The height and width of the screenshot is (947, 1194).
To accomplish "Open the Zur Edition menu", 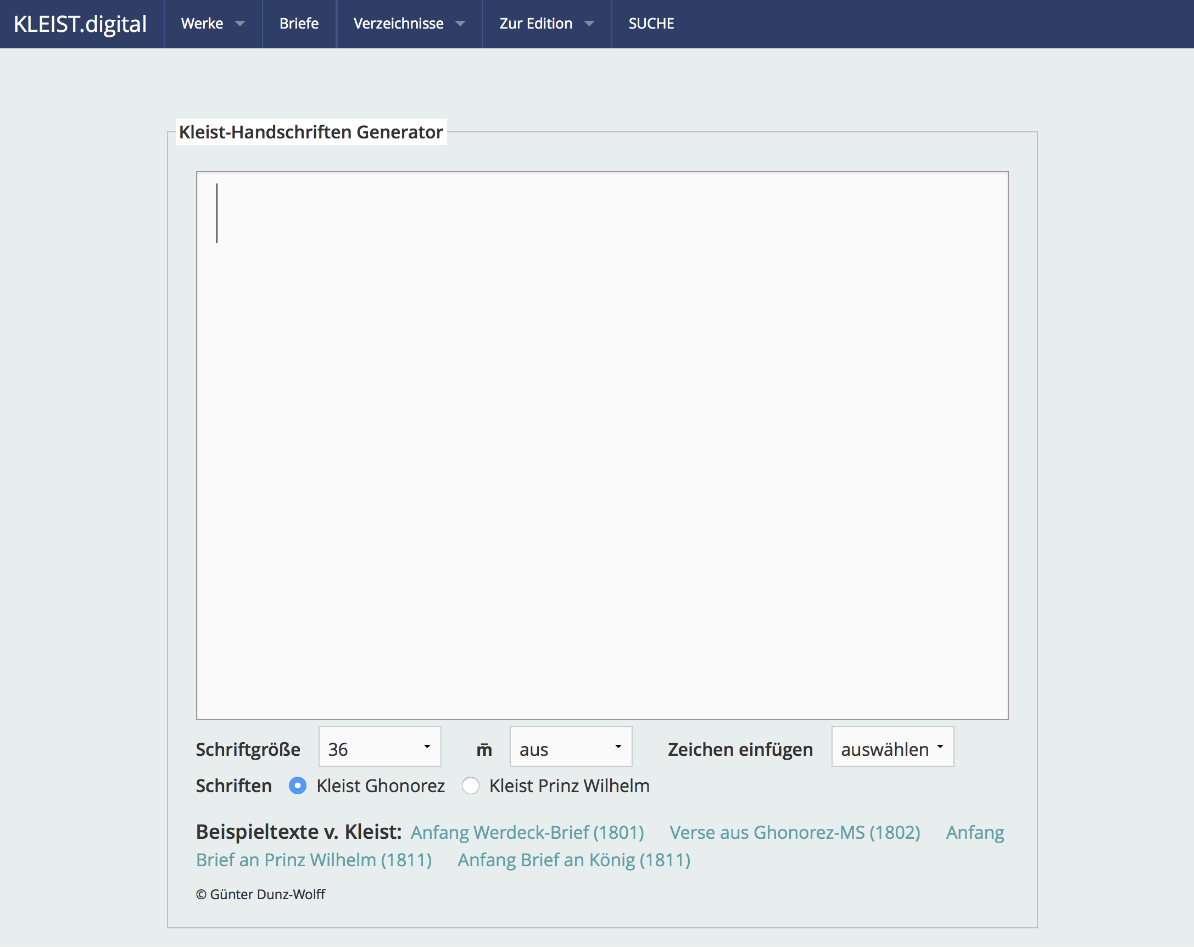I will point(535,24).
